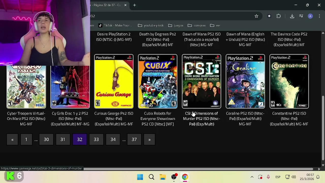
Task: Open Constantine game cover thumbnail
Action: point(289,81)
